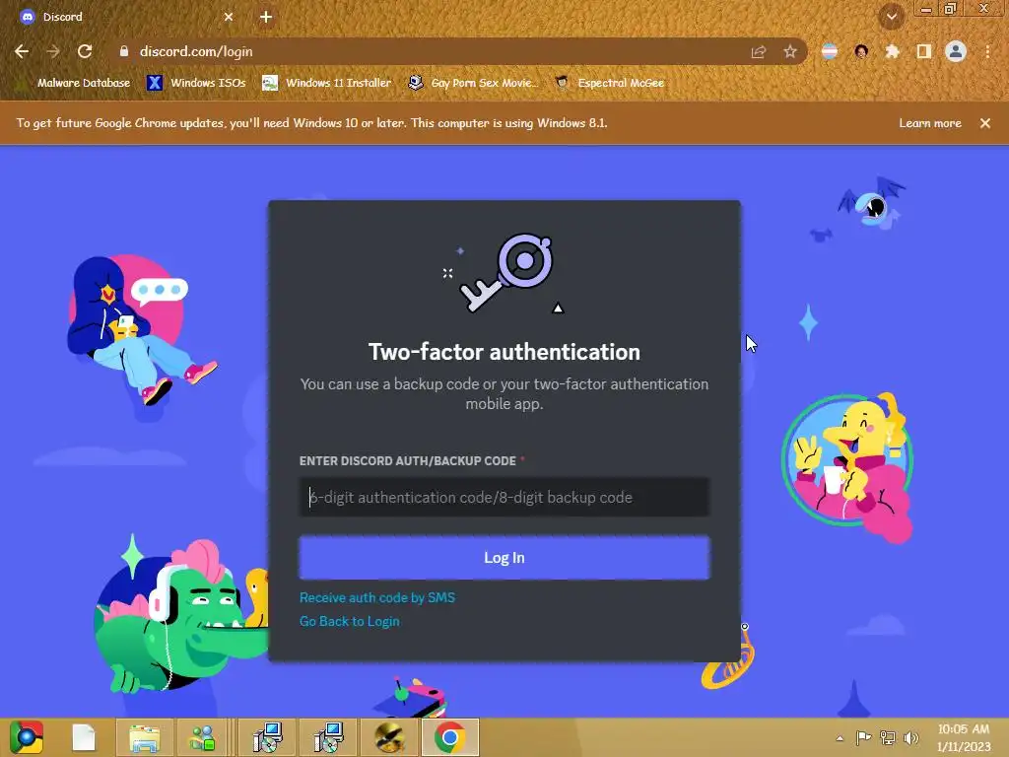This screenshot has height=757, width=1009.
Task: Minimize the Chrome window
Action: (926, 8)
